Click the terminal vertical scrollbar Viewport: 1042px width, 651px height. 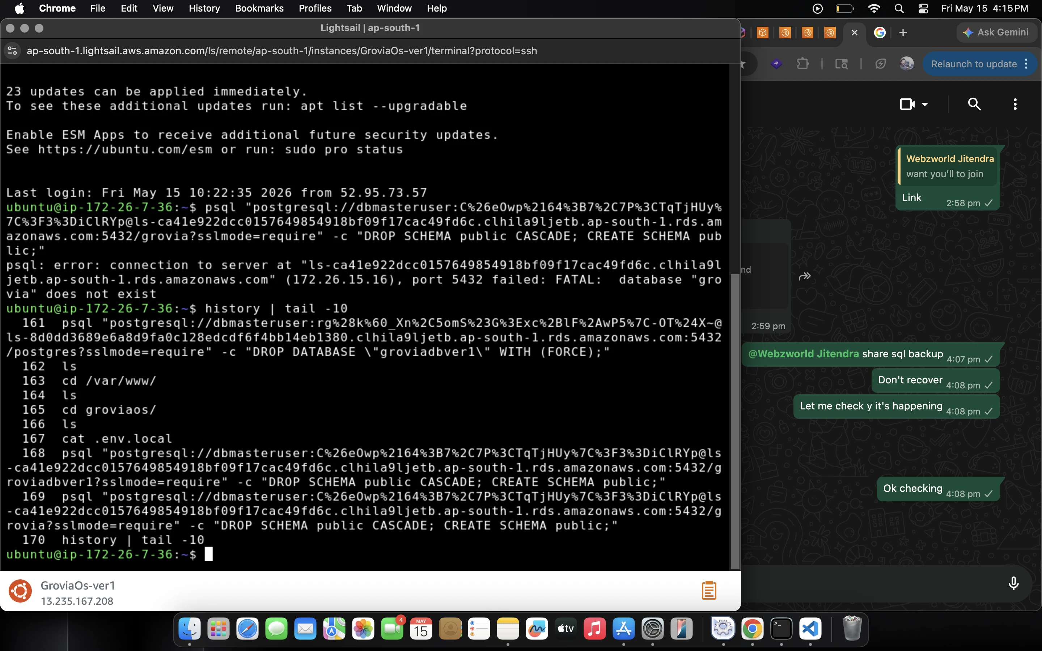pos(735,422)
